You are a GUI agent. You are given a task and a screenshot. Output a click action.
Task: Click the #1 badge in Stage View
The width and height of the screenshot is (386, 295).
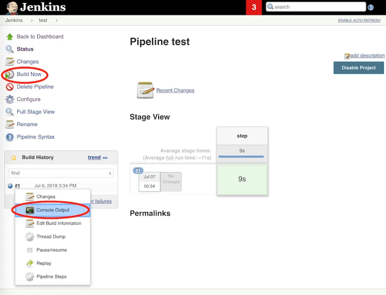pos(138,170)
